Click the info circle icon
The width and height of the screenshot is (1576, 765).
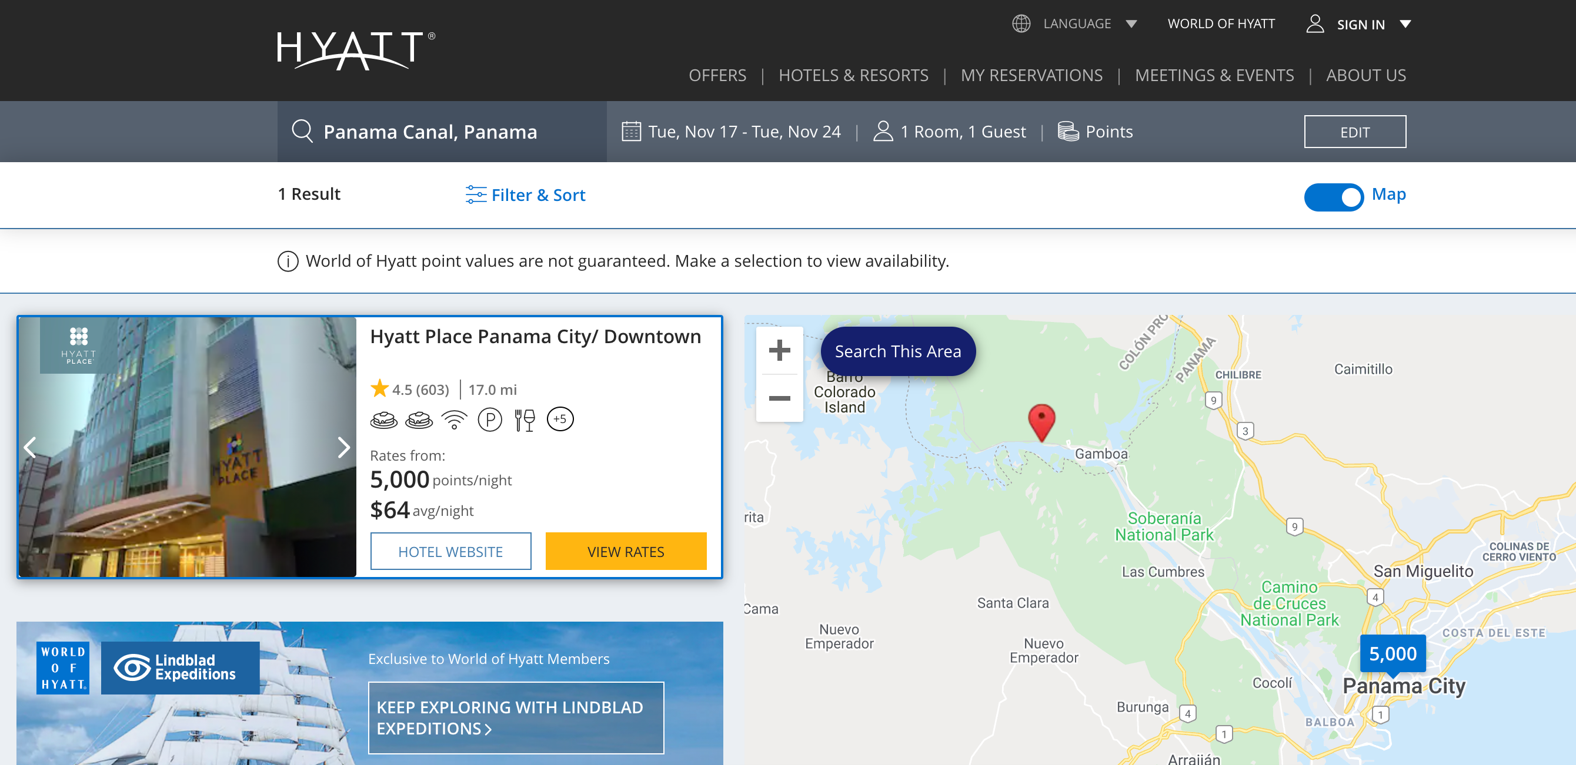288,261
